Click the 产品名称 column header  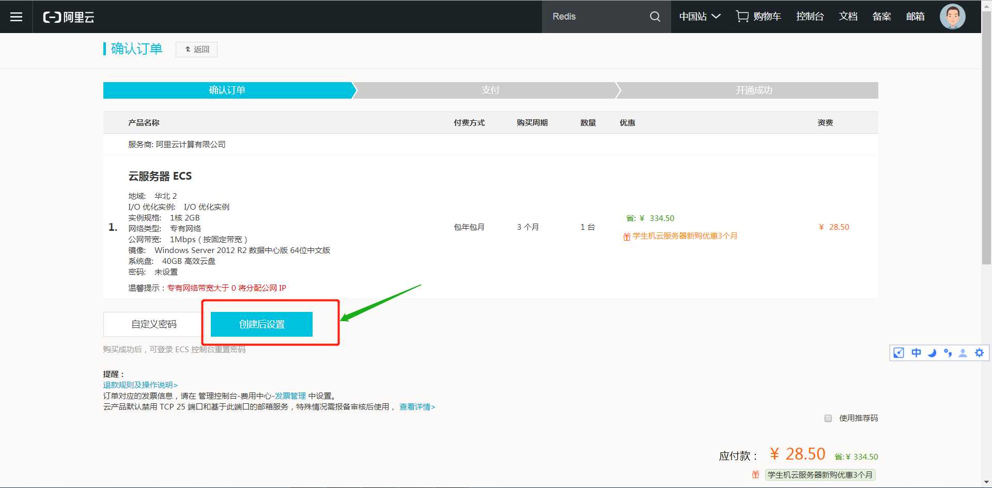(x=144, y=123)
